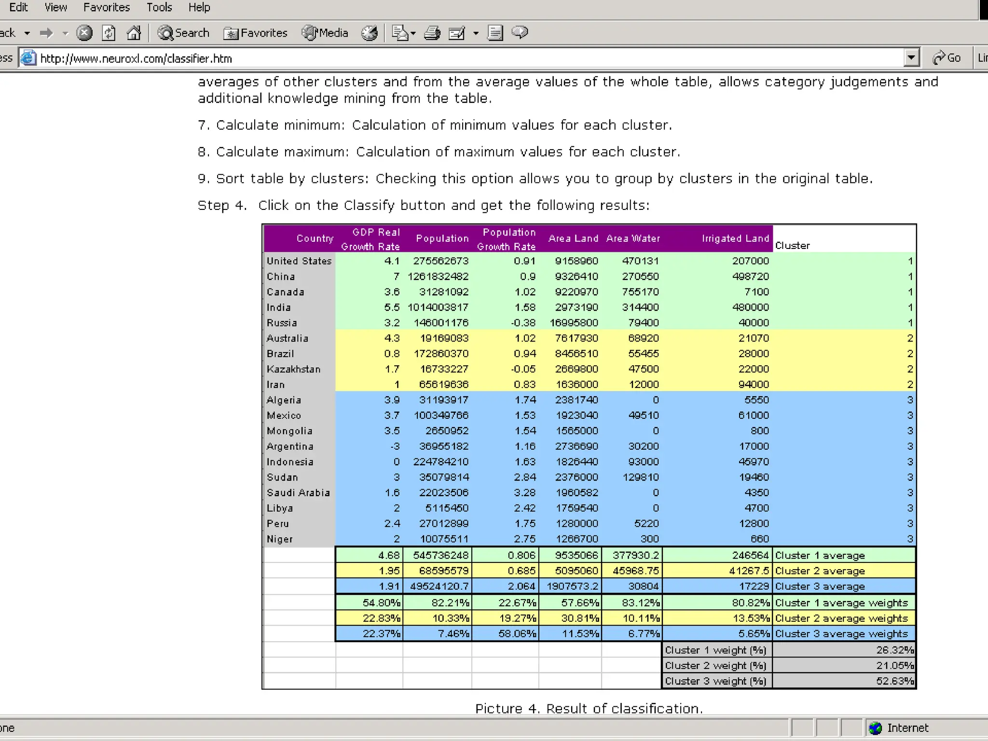Click the Forward arrow icon
This screenshot has height=741, width=988.
click(x=47, y=33)
